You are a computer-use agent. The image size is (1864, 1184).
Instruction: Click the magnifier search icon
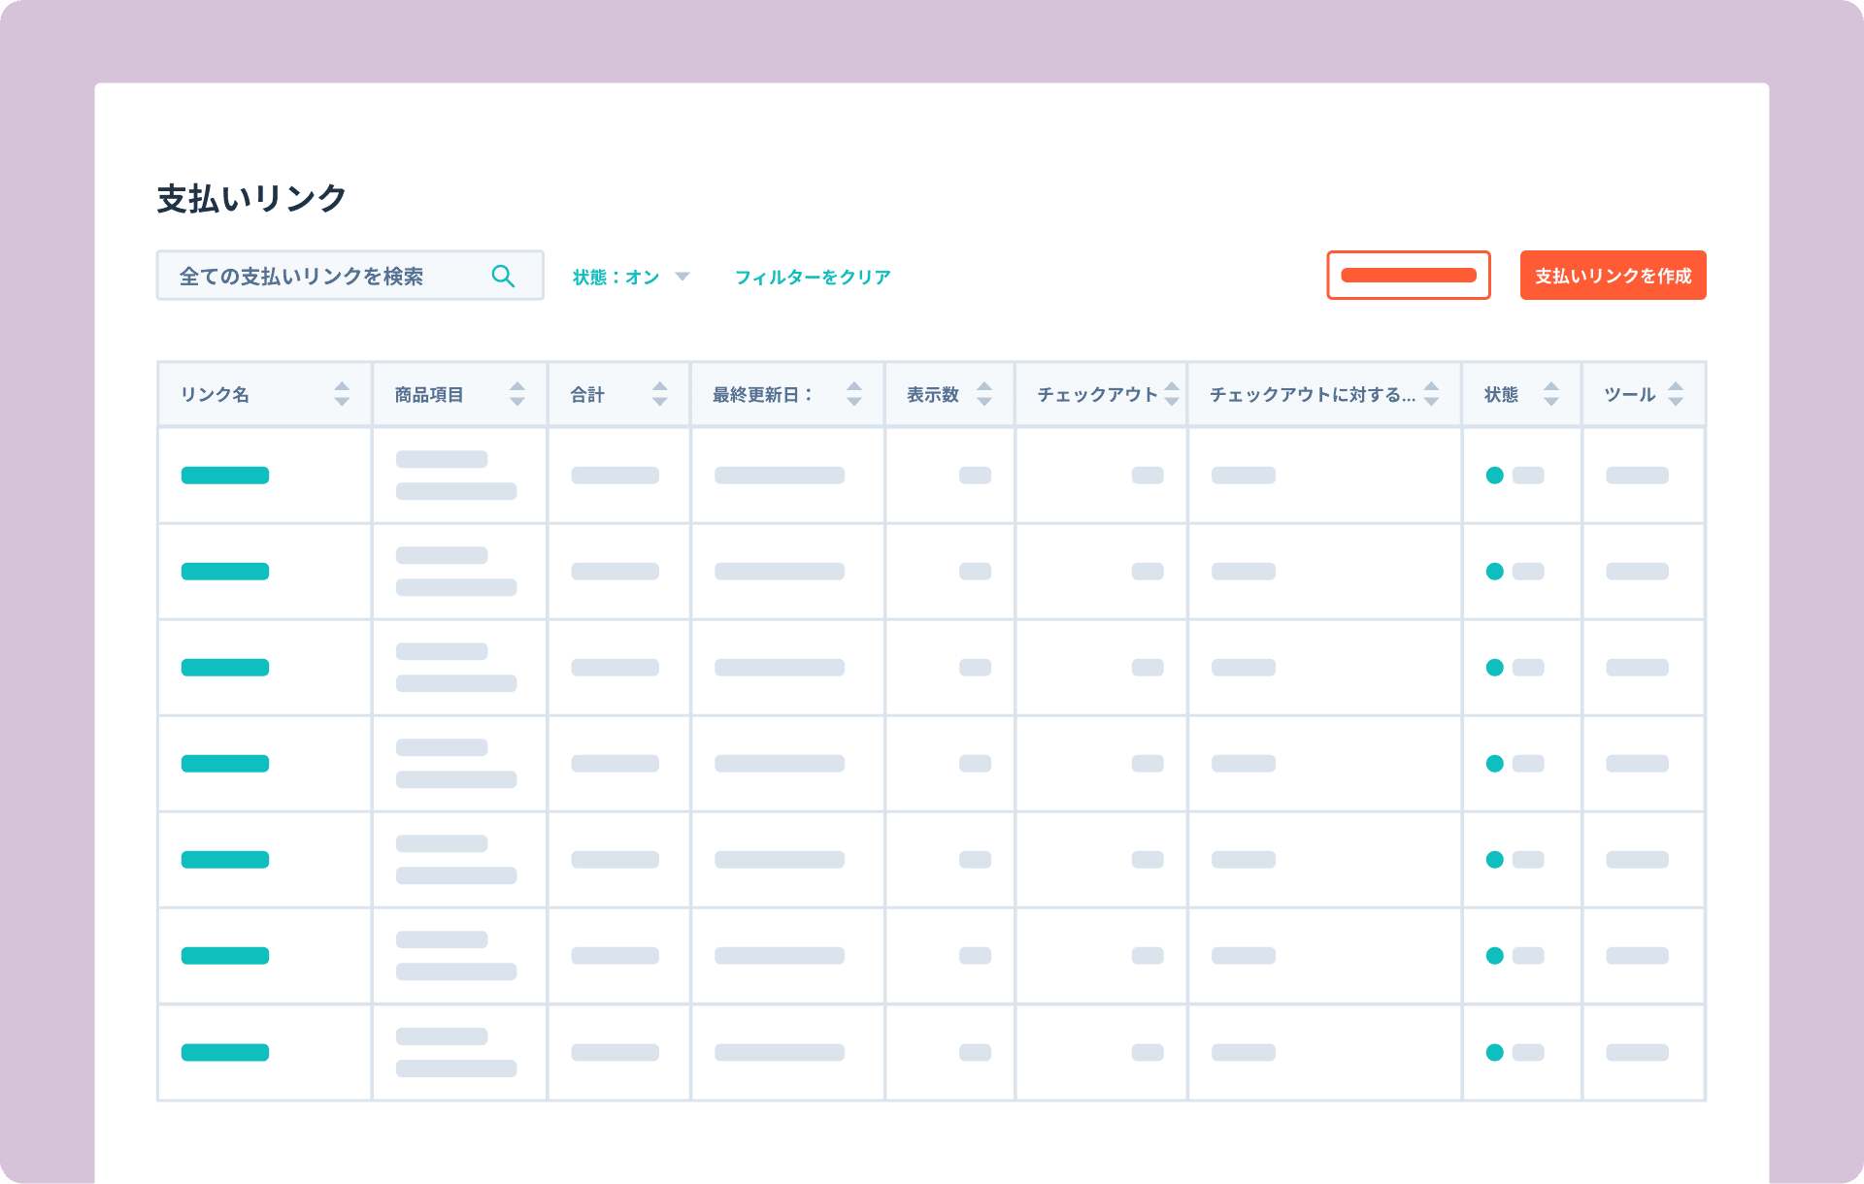503,277
